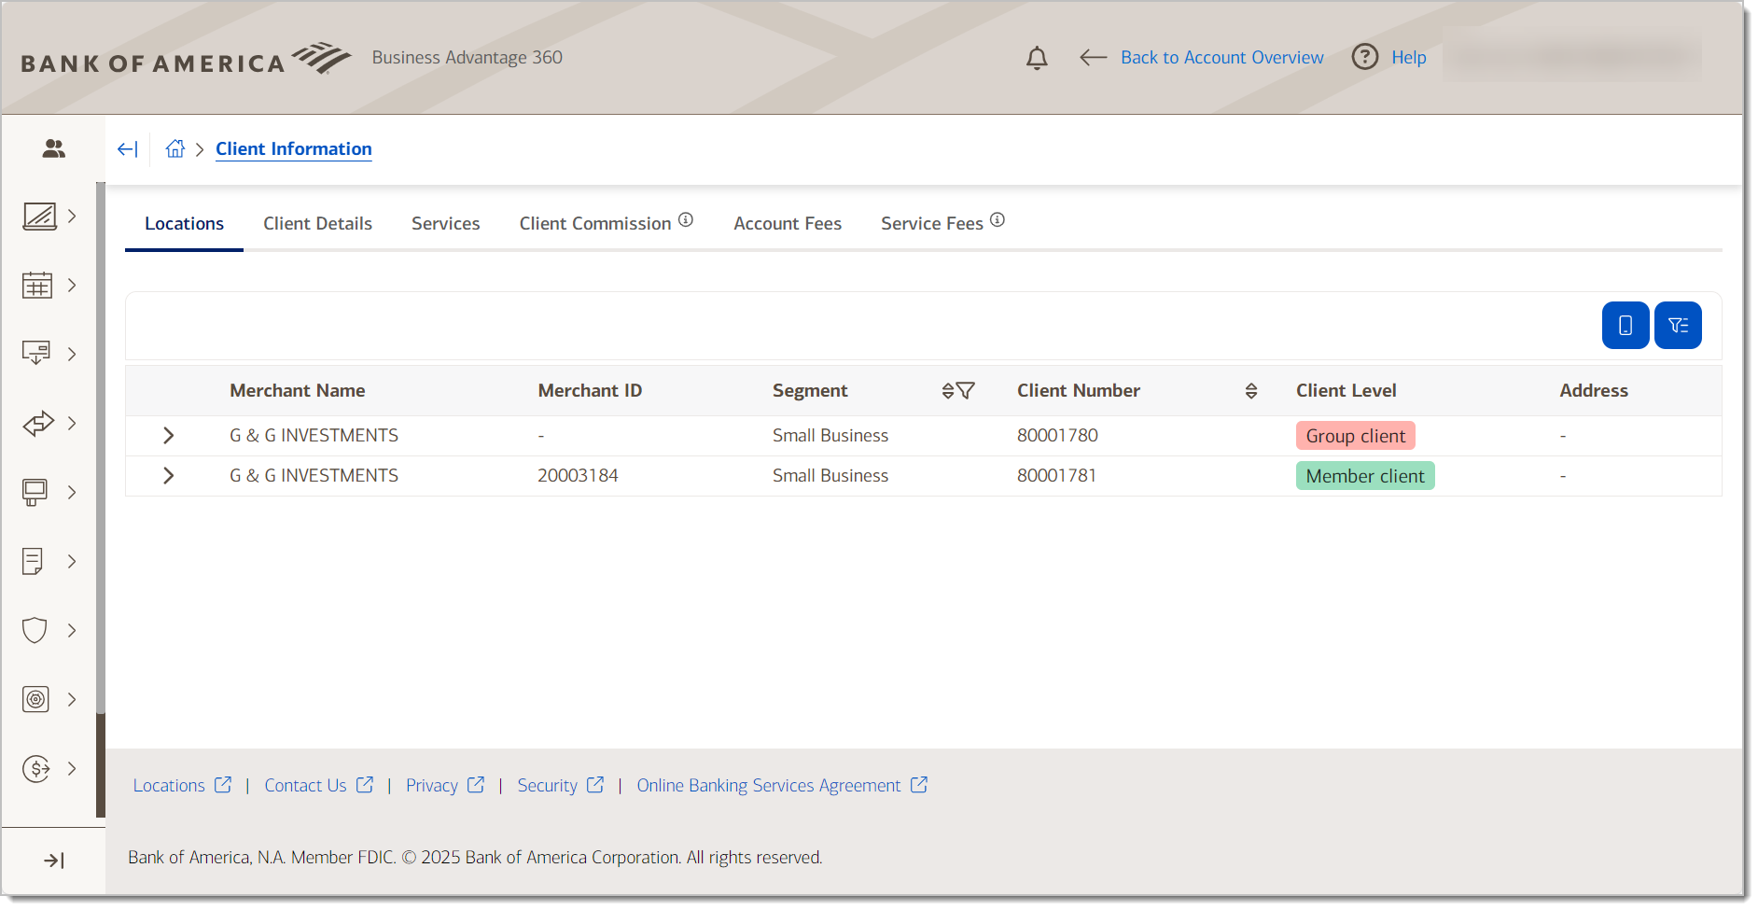The image size is (1758, 910).
Task: Click the calendar grid sidebar icon
Action: pyautogui.click(x=37, y=286)
